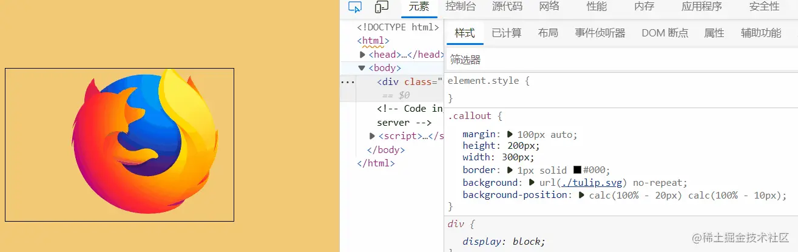
Task: Open the 应用程序 tab
Action: [x=702, y=7]
